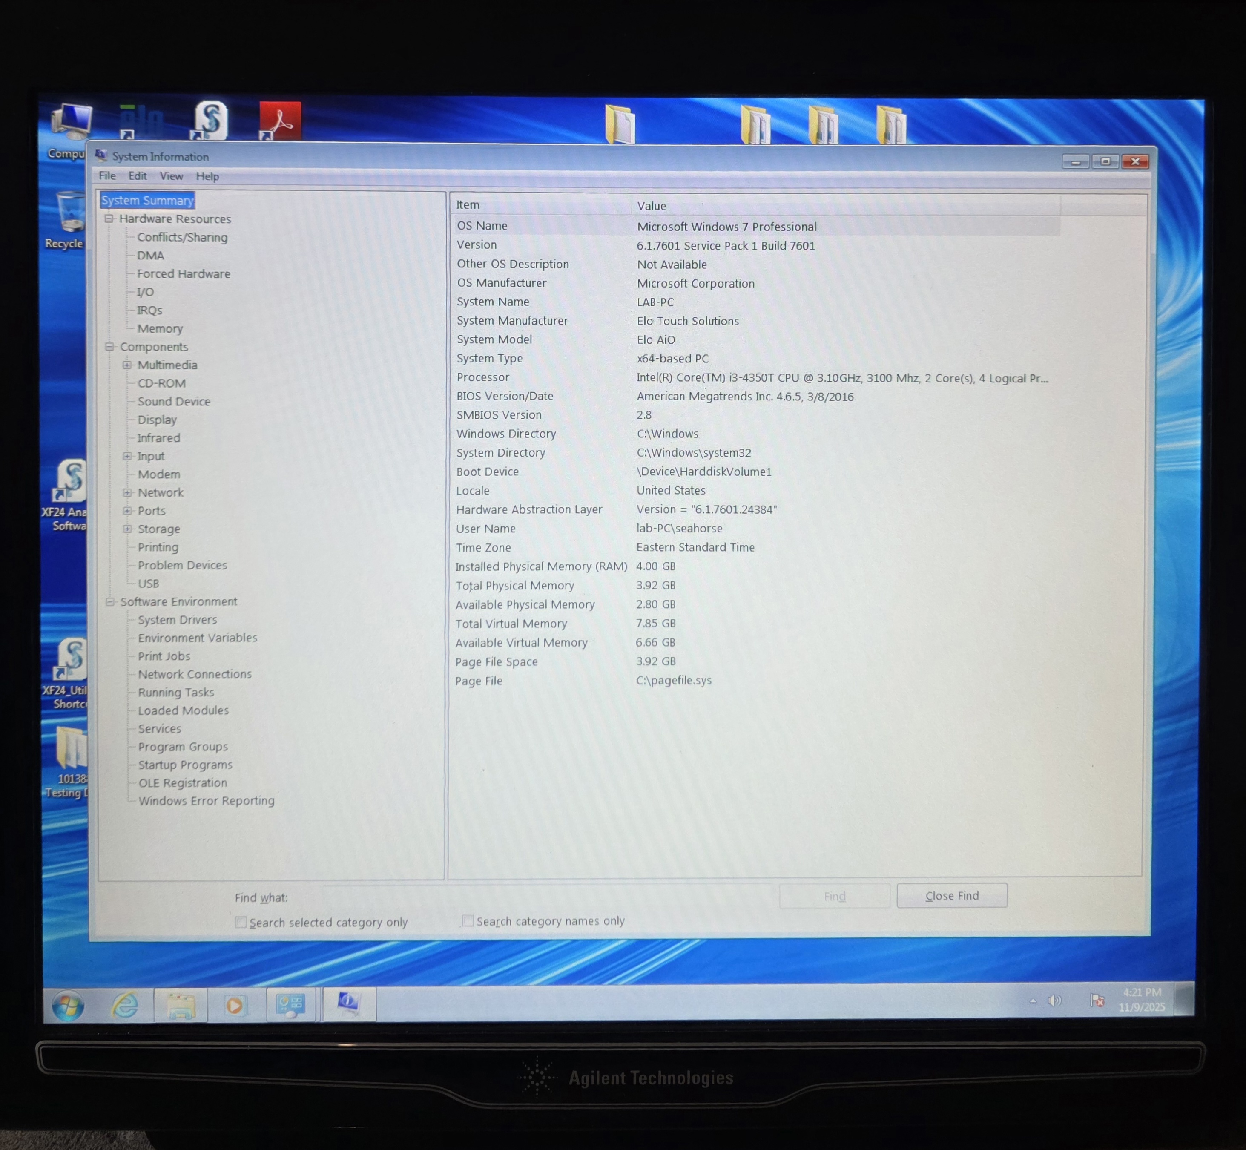Enable Search selected category only checkbox

[241, 922]
